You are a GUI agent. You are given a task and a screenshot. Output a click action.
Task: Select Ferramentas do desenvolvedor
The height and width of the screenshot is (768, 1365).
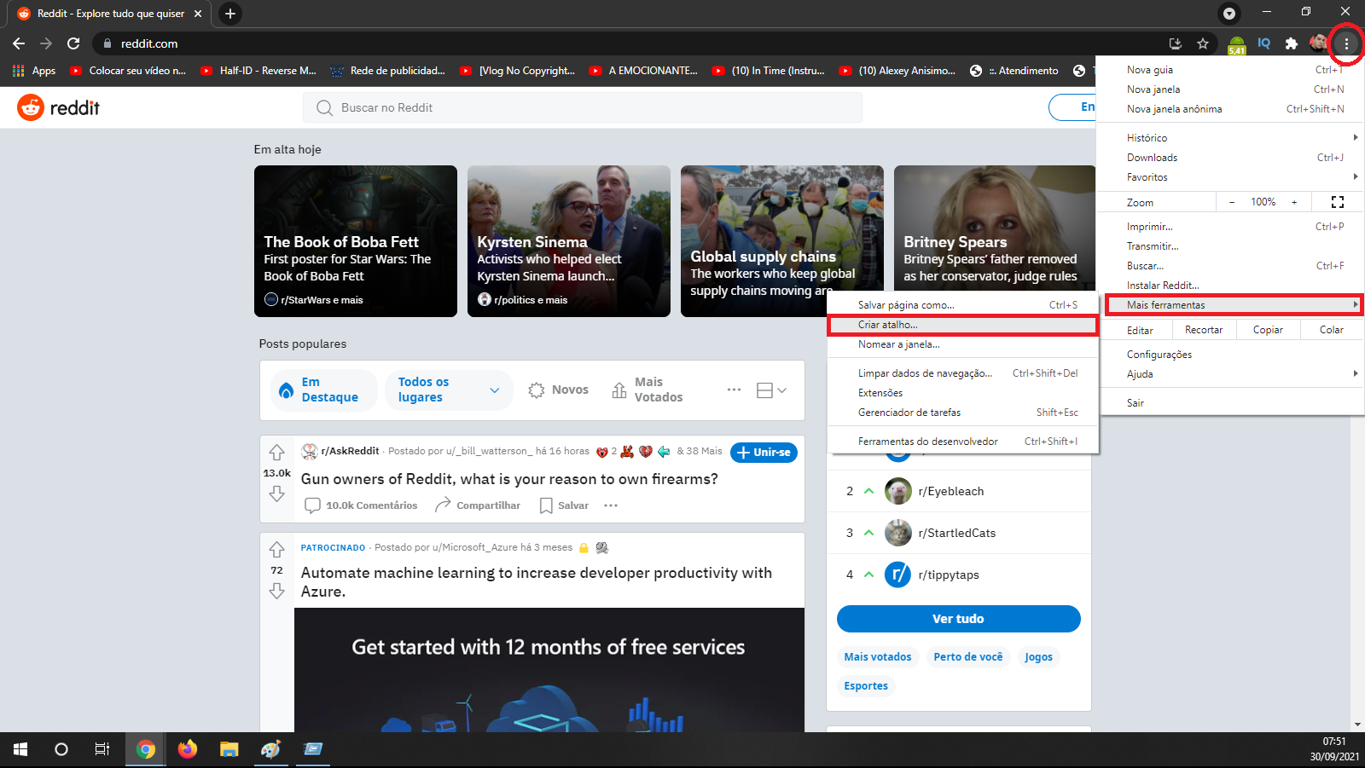pos(962,442)
